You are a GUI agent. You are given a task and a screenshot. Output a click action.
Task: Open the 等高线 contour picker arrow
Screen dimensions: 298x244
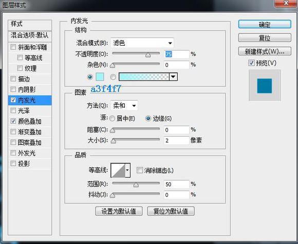point(127,170)
